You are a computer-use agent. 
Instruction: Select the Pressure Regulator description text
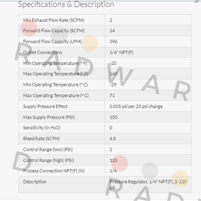148,184
